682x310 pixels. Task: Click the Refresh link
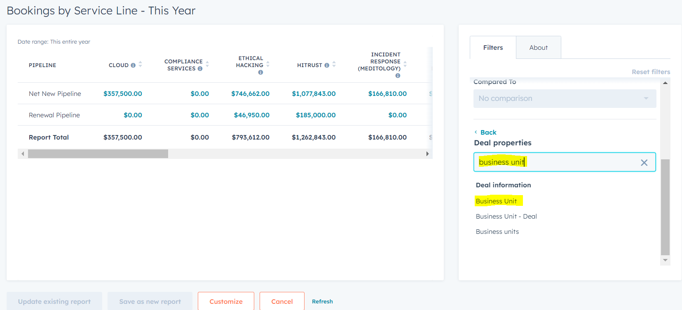click(322, 301)
